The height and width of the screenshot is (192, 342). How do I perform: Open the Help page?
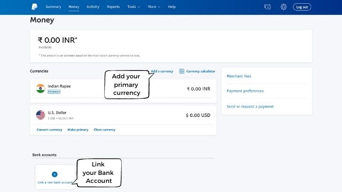click(x=172, y=7)
